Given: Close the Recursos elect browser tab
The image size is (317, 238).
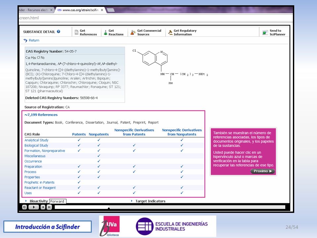Looking at the screenshot, I should 52,10.
